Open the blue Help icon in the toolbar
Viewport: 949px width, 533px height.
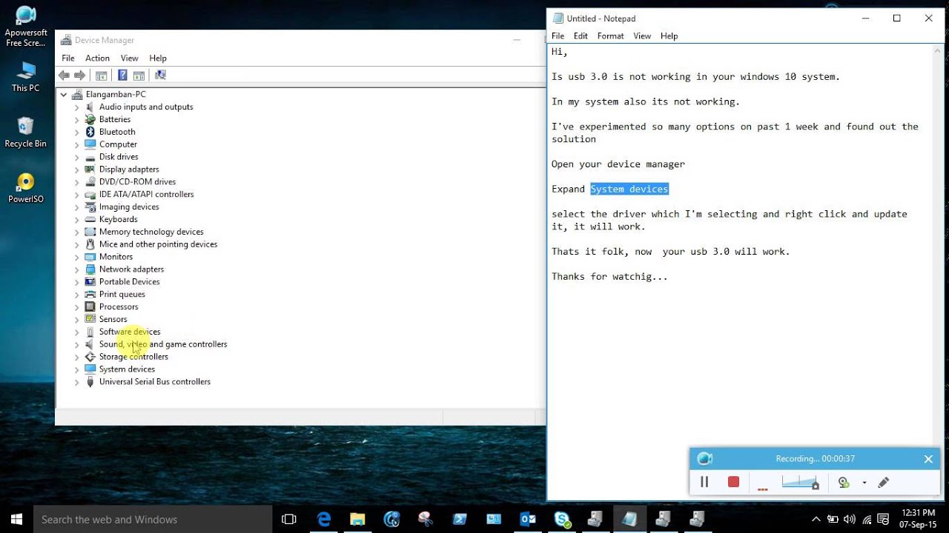[122, 75]
